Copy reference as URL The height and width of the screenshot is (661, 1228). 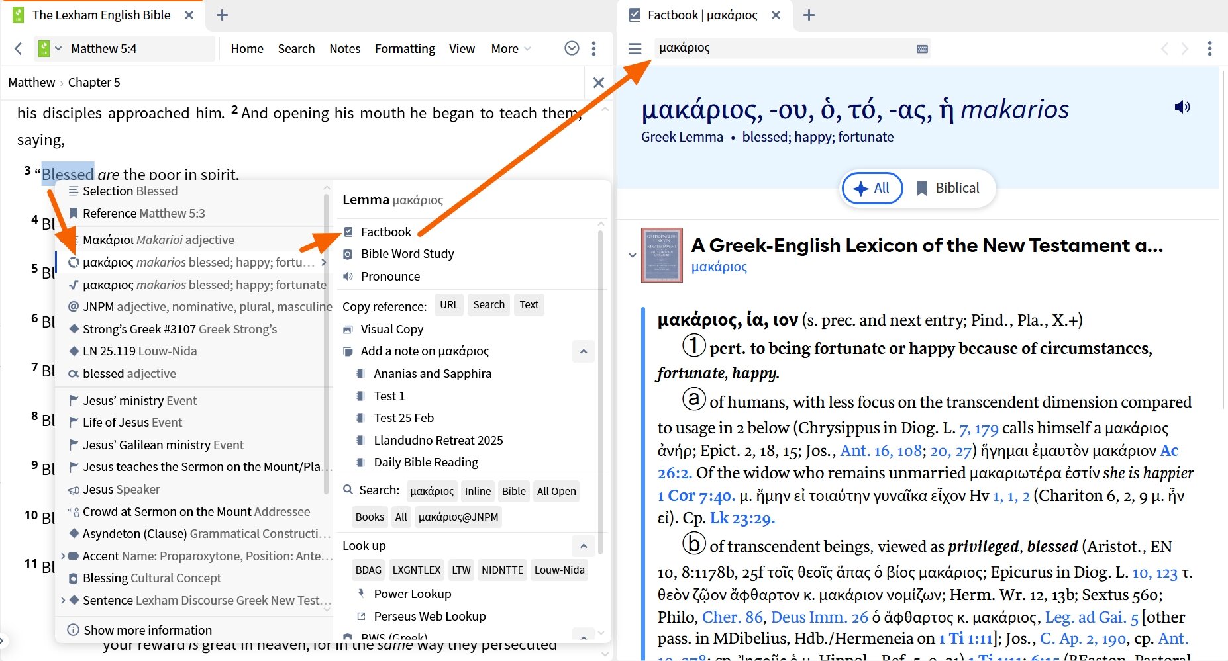coord(449,305)
